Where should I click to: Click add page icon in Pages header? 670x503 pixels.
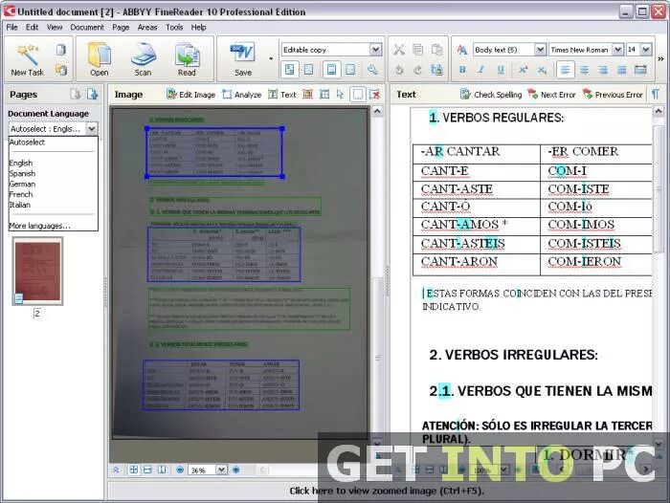92,94
